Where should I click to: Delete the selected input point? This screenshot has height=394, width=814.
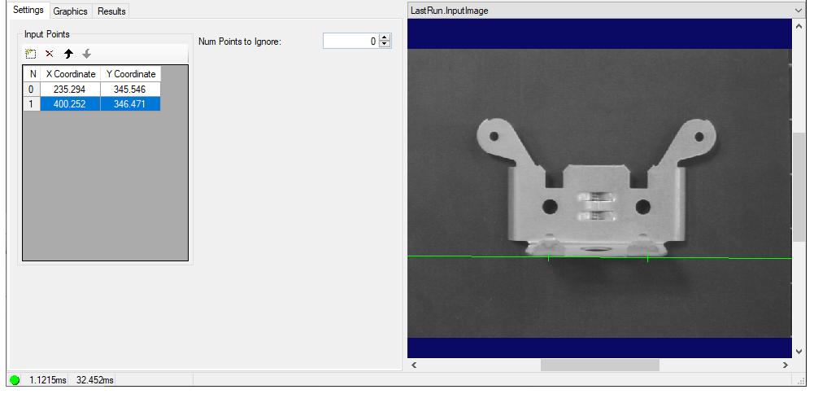(x=50, y=54)
